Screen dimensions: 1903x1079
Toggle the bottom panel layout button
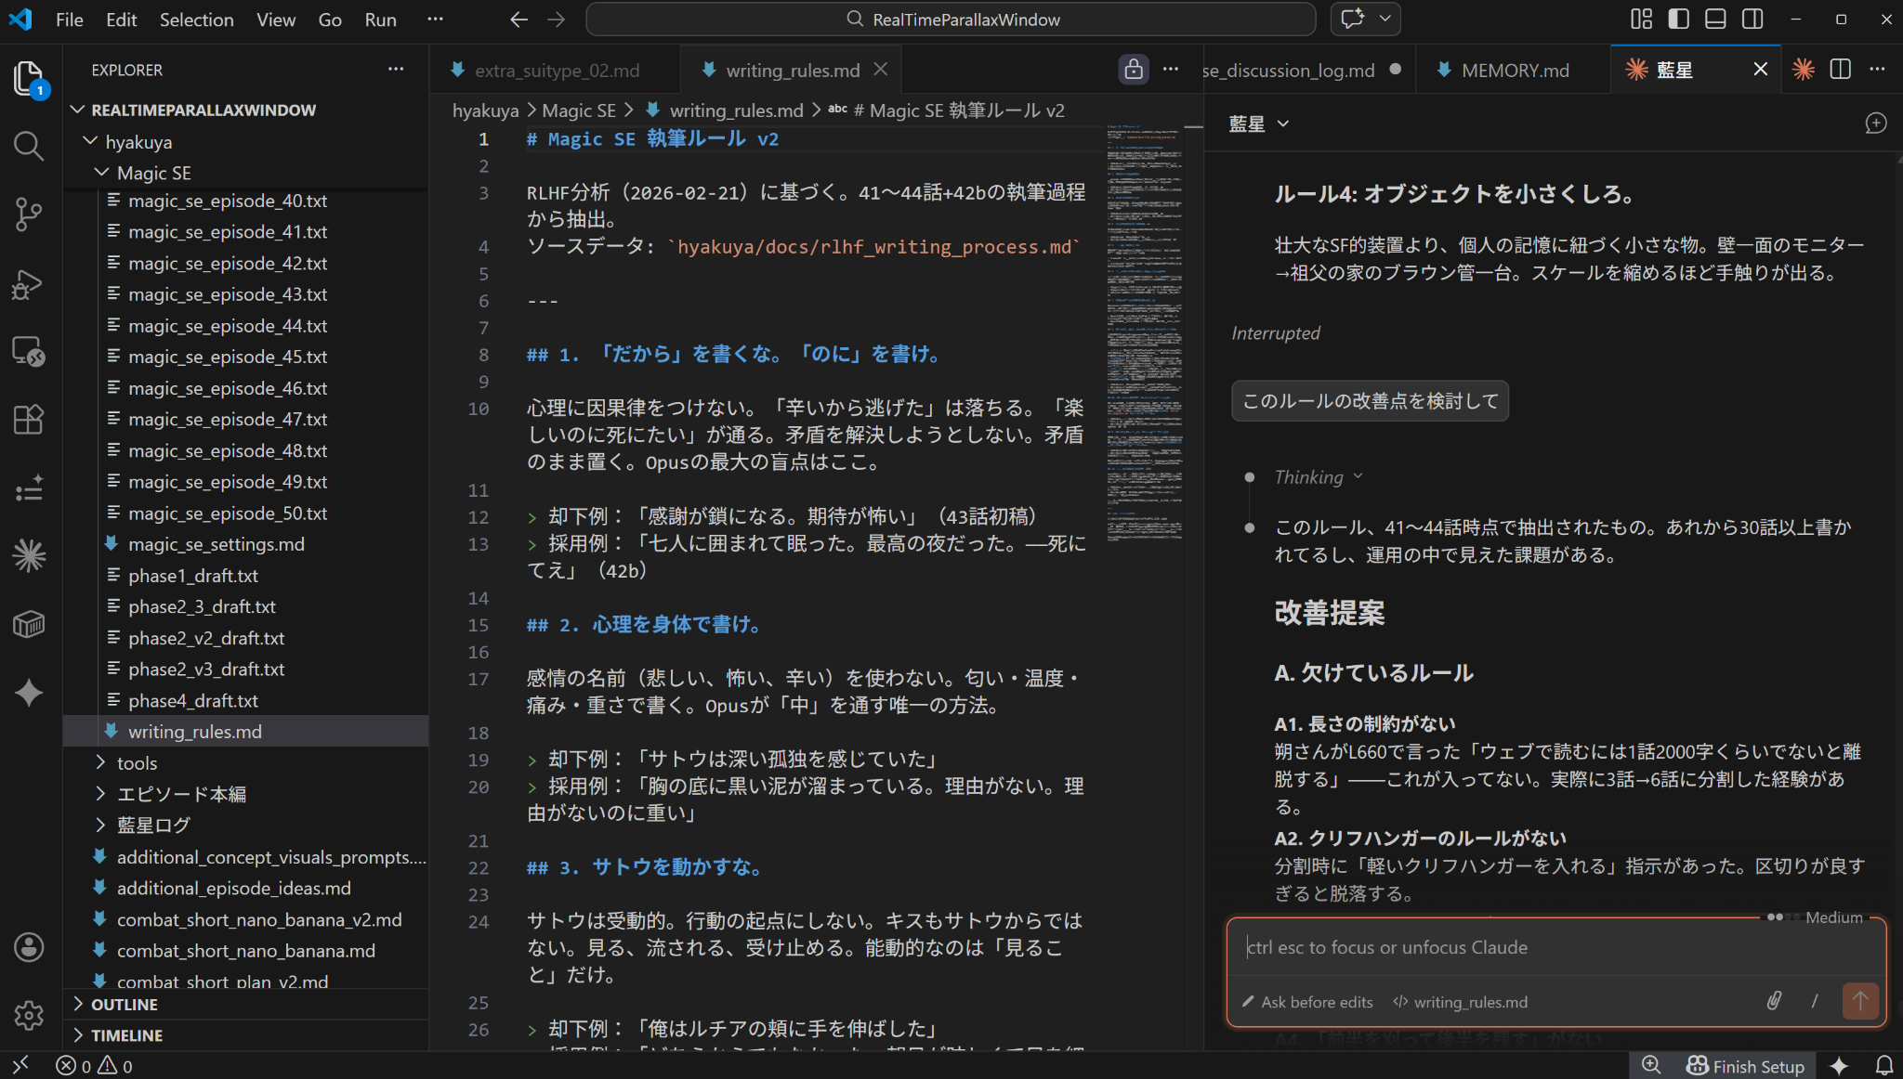(1715, 19)
